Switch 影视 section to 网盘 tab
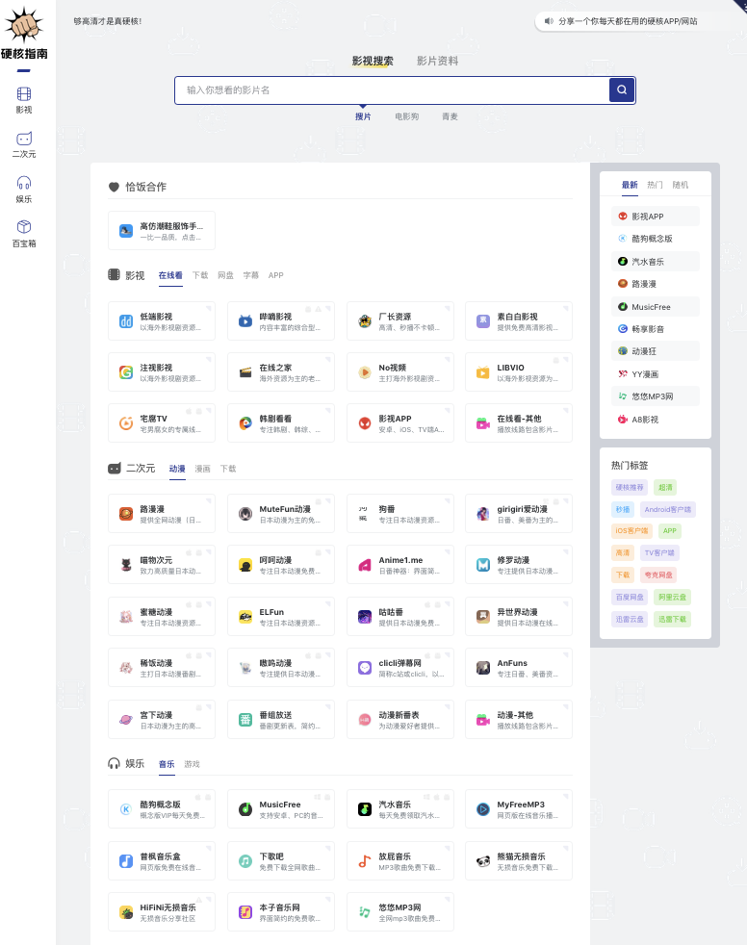Image resolution: width=747 pixels, height=945 pixels. tap(225, 275)
